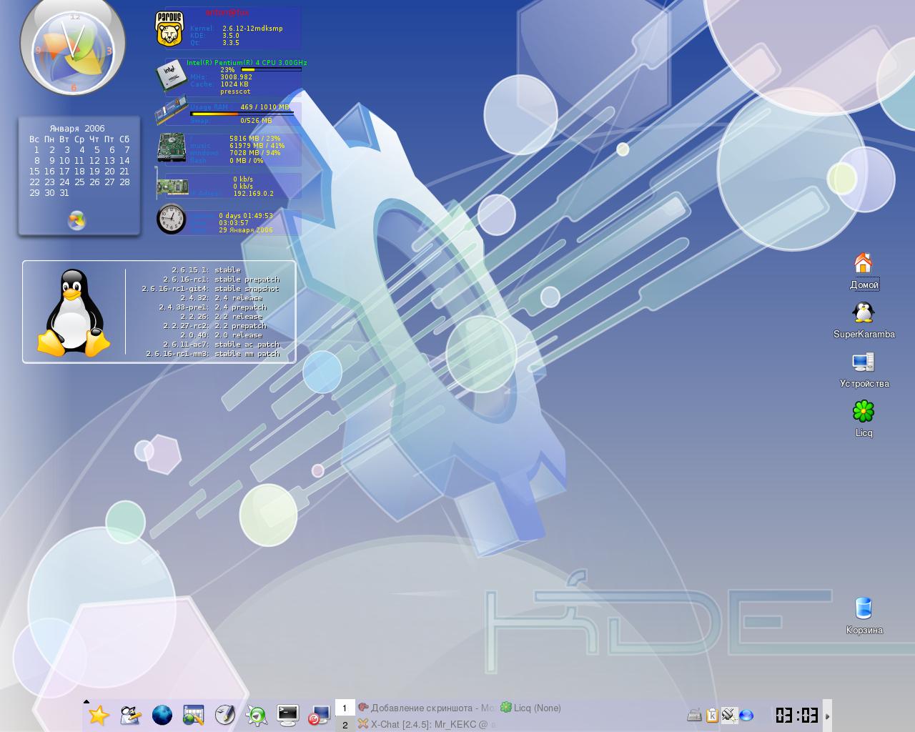Open the SuperKaramba desktop icon
The width and height of the screenshot is (915, 732).
[x=864, y=320]
